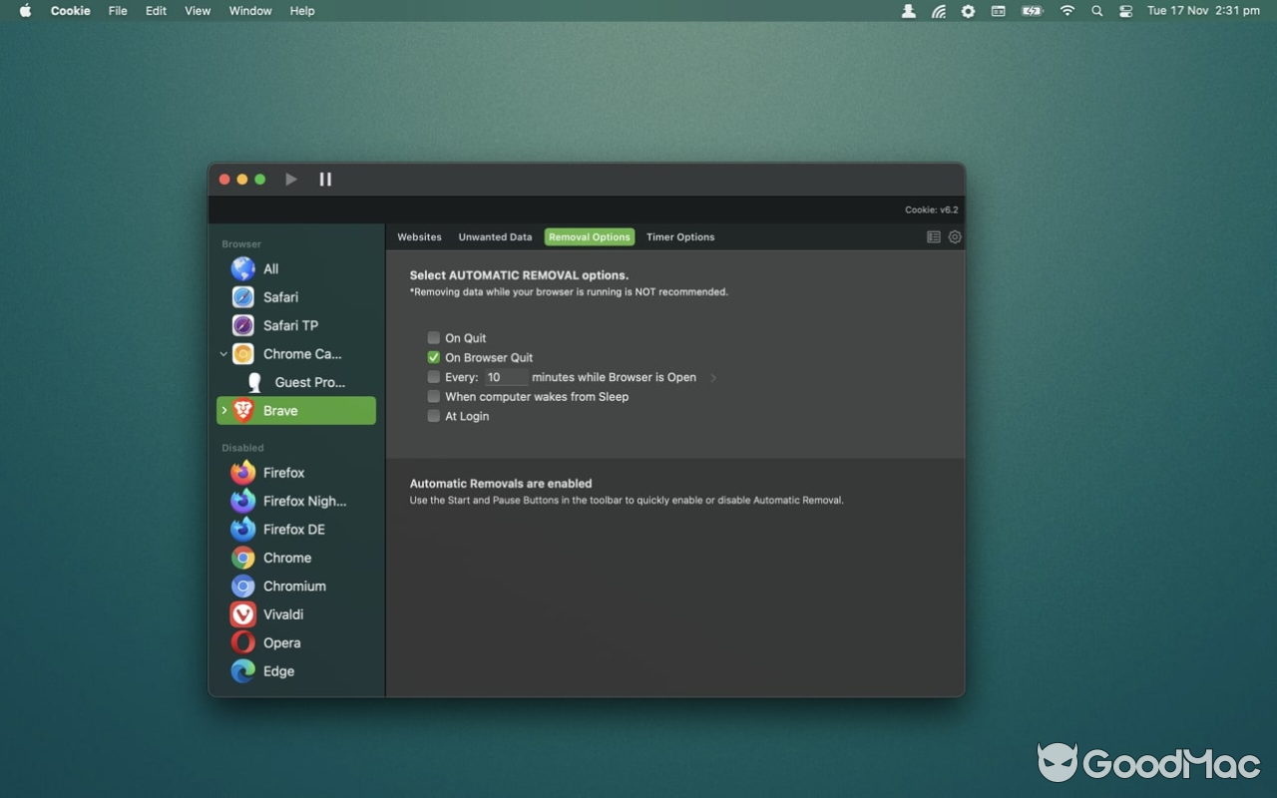The width and height of the screenshot is (1277, 798).
Task: Select the Firefox browser icon
Action: [243, 473]
